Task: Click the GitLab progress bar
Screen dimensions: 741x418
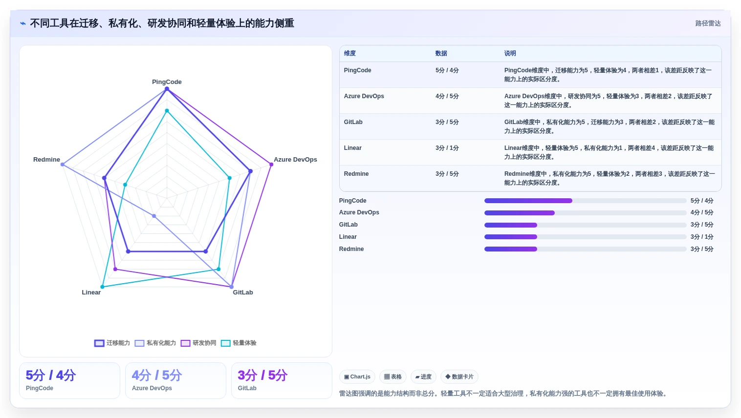Action: 586,225
